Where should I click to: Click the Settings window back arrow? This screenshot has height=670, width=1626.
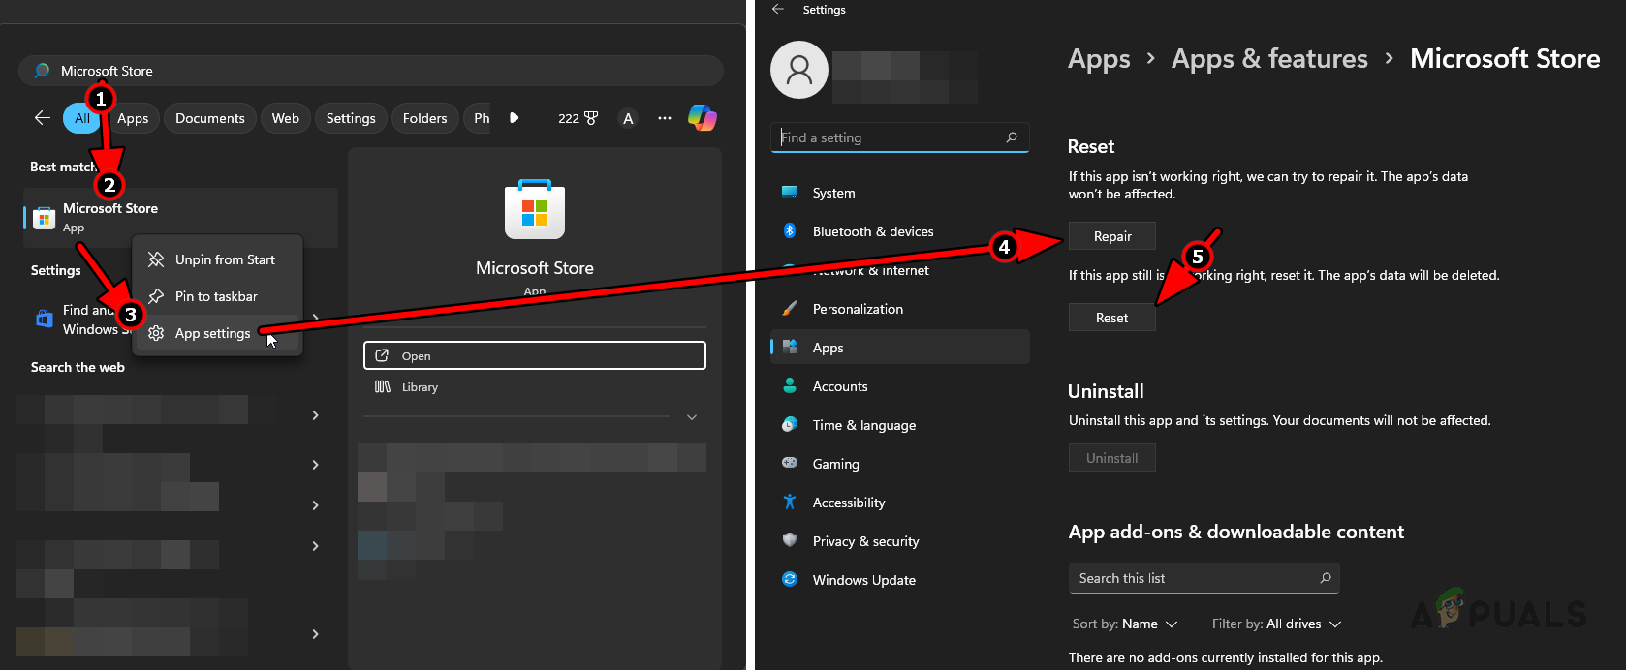tap(777, 9)
